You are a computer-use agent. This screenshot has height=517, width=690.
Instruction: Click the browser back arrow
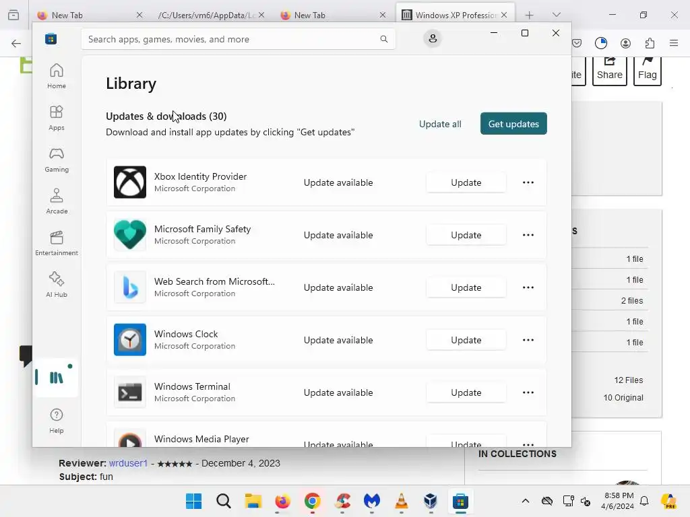tap(16, 43)
